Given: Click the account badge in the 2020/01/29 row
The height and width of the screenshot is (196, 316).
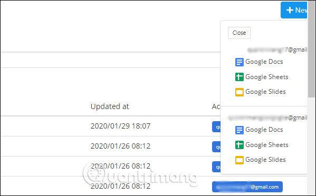Looking at the screenshot, I should click(216, 127).
